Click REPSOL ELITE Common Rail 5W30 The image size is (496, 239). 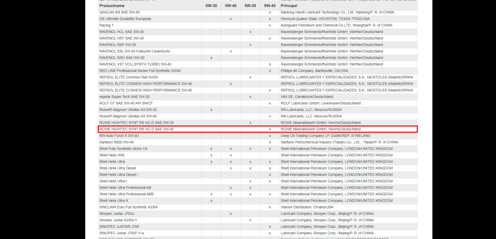click(x=128, y=77)
